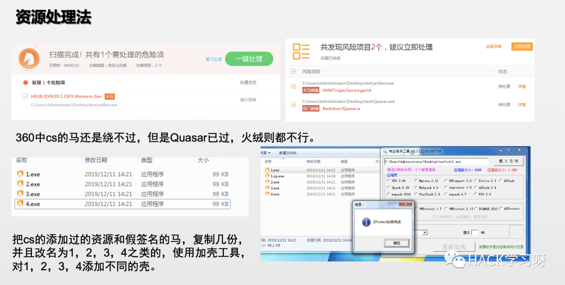Open the 共享 dropdown in Explorer toolbar

pos(266,153)
